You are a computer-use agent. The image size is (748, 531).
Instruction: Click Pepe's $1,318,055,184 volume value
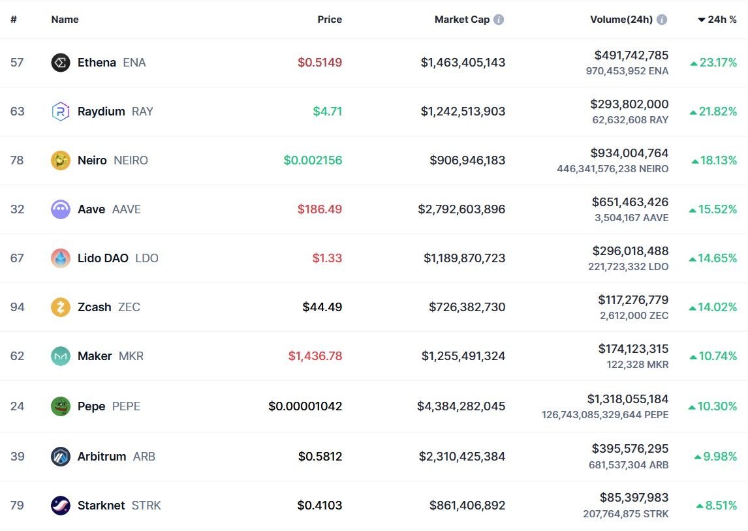click(627, 399)
